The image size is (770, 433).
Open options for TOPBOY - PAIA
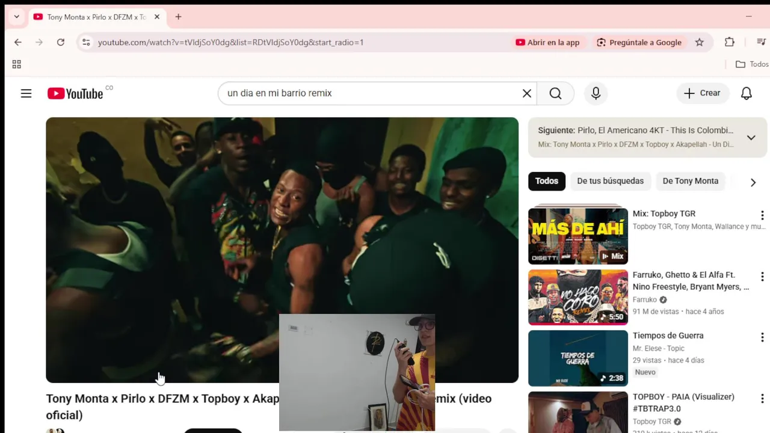pyautogui.click(x=762, y=399)
